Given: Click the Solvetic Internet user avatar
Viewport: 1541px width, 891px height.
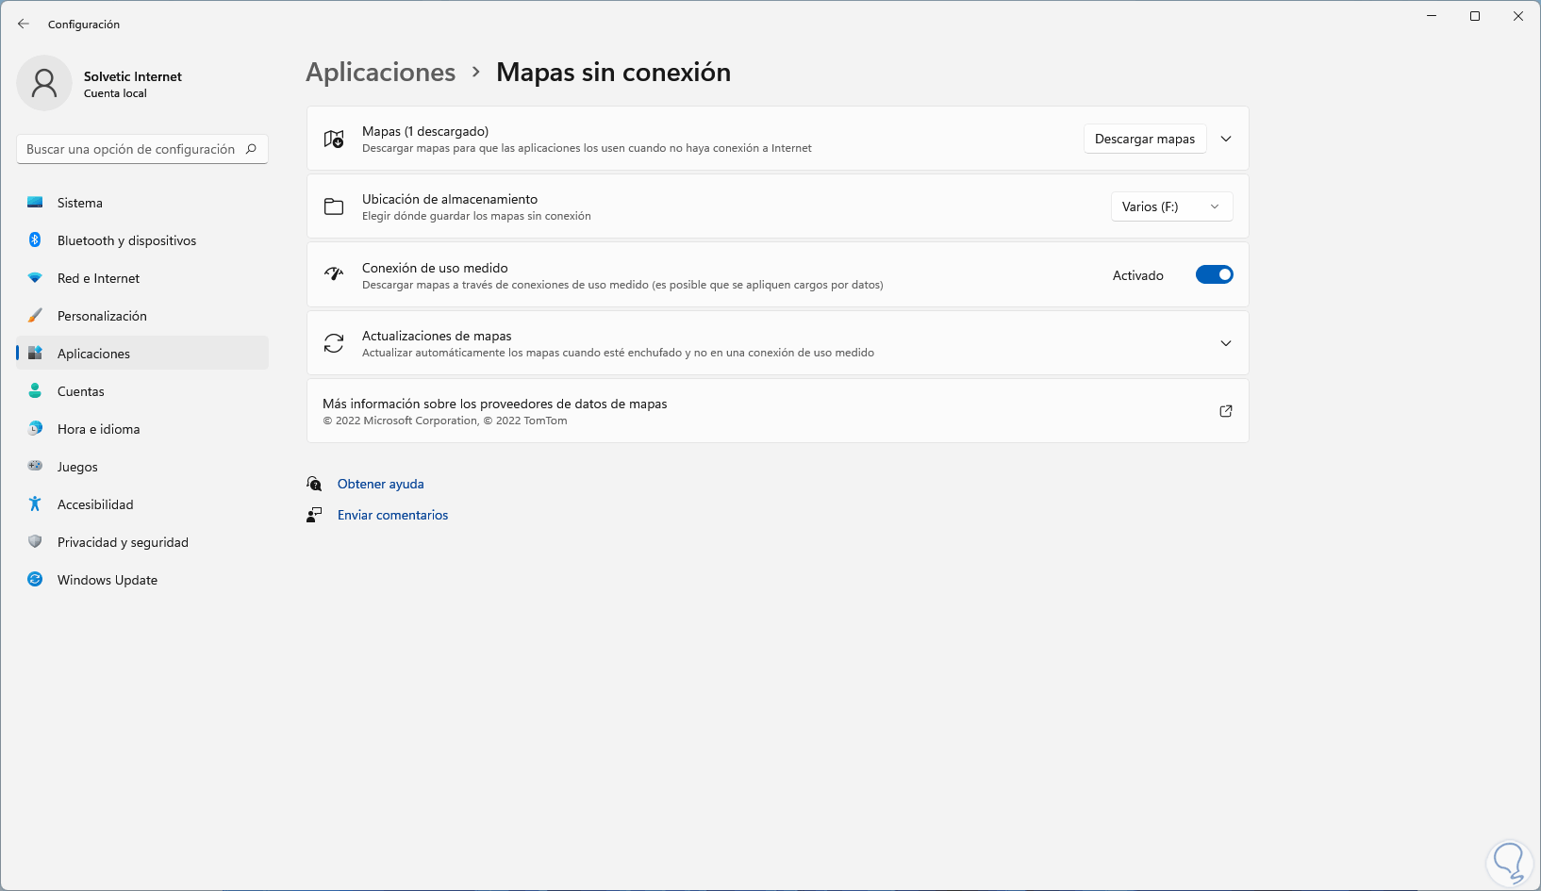Looking at the screenshot, I should [44, 83].
